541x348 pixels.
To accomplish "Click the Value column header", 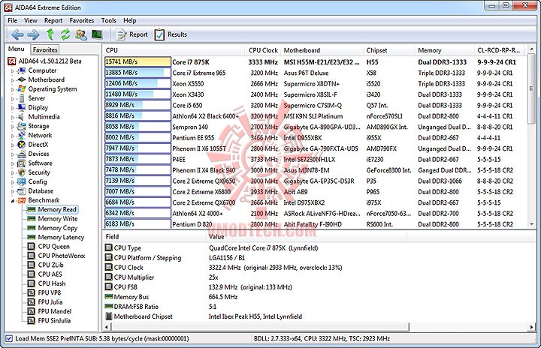I will 307,237.
